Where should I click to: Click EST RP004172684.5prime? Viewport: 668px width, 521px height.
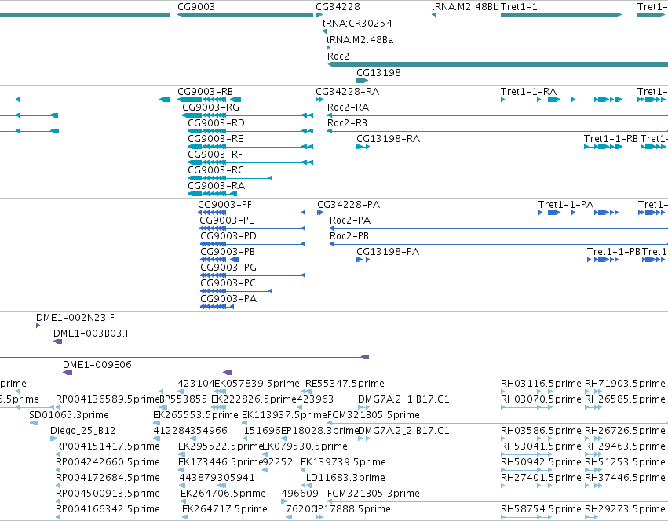coord(108,478)
